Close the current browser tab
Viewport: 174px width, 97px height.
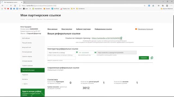click(x=22, y=2)
